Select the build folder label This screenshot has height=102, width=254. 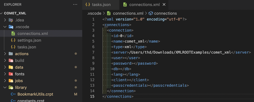(20, 61)
